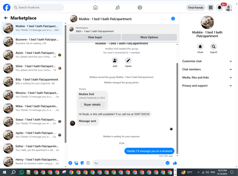
Task: Open the Messica conversation
Action: pos(32,95)
